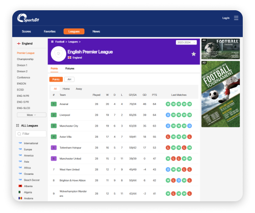
Task: Click Arsenal's first W result badge
Action: point(168,104)
